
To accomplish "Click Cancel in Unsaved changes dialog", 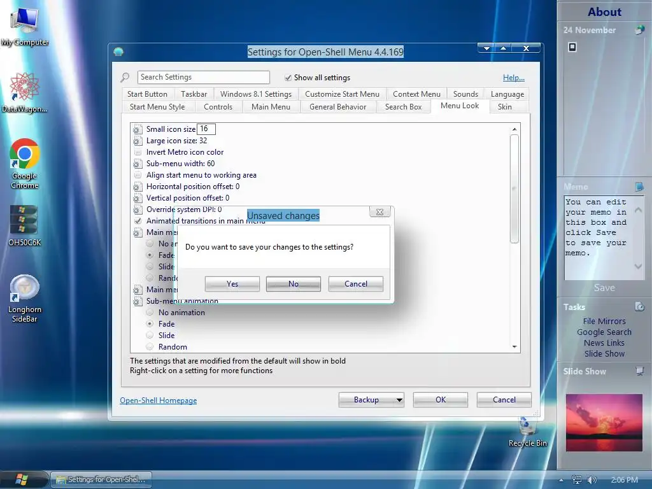I will 355,284.
